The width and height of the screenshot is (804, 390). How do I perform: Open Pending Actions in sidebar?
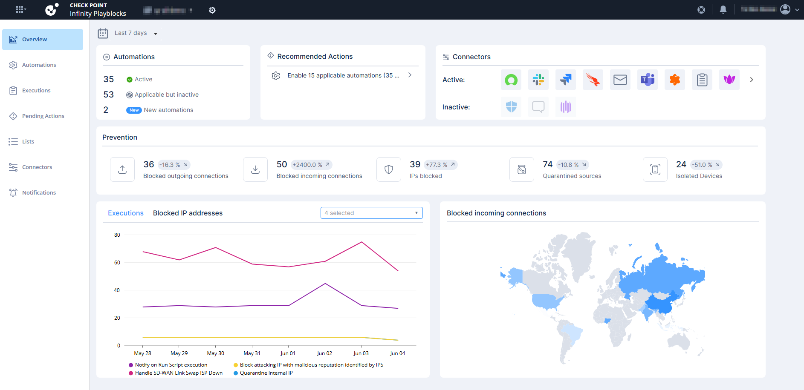tap(43, 116)
